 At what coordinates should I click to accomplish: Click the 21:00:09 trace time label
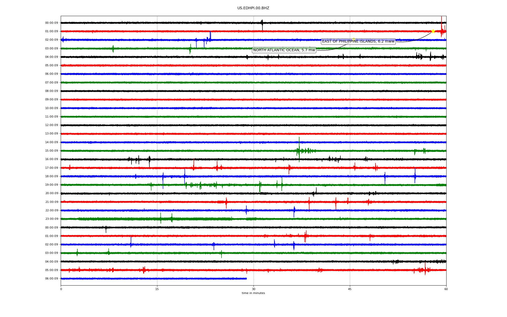tap(51, 202)
